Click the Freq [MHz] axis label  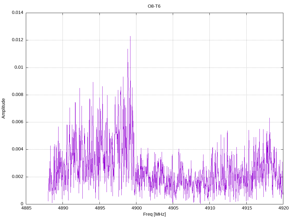coord(154,214)
